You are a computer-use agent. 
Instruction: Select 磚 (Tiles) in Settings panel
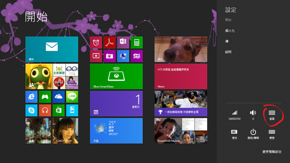tap(227, 41)
